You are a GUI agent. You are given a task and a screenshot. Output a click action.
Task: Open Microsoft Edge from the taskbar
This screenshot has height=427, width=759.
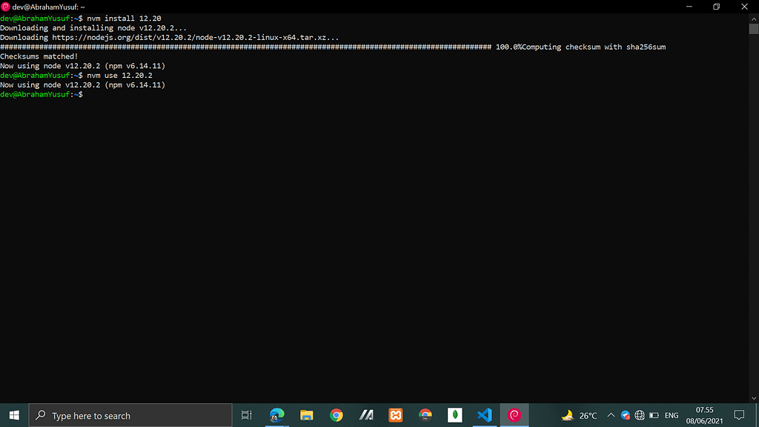click(277, 415)
